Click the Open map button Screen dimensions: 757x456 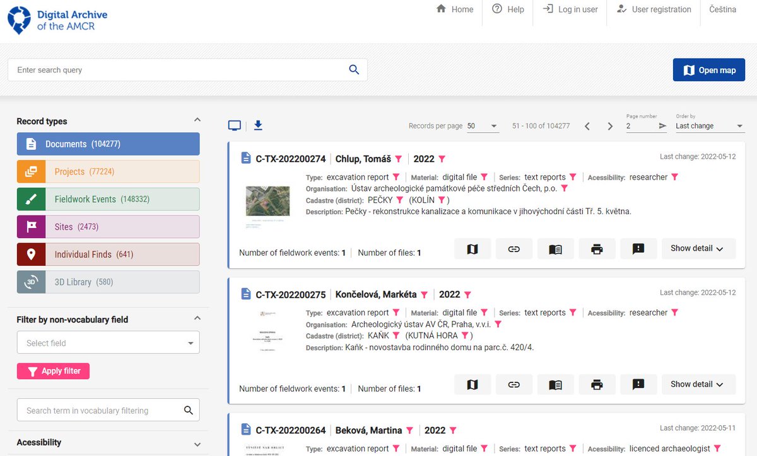click(x=709, y=70)
